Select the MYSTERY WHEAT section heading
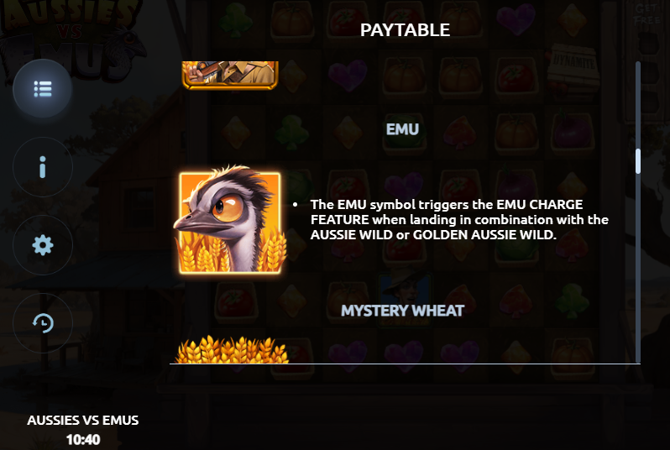The width and height of the screenshot is (670, 450). pos(402,311)
